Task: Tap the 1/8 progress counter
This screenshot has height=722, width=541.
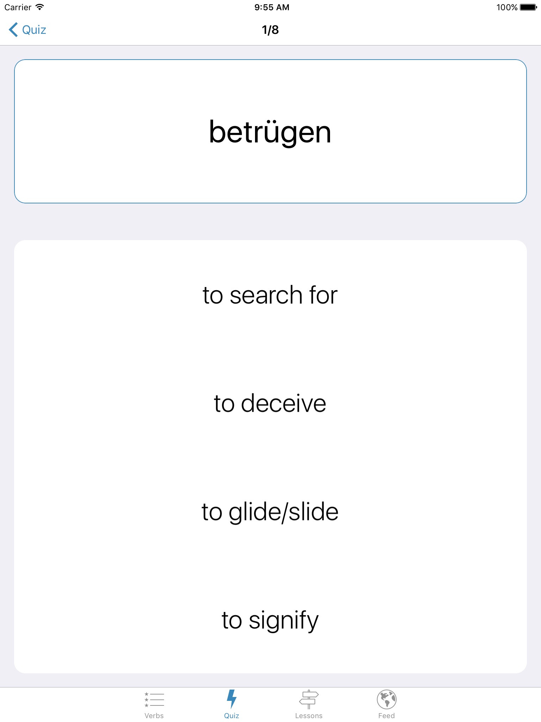Action: pos(270,30)
